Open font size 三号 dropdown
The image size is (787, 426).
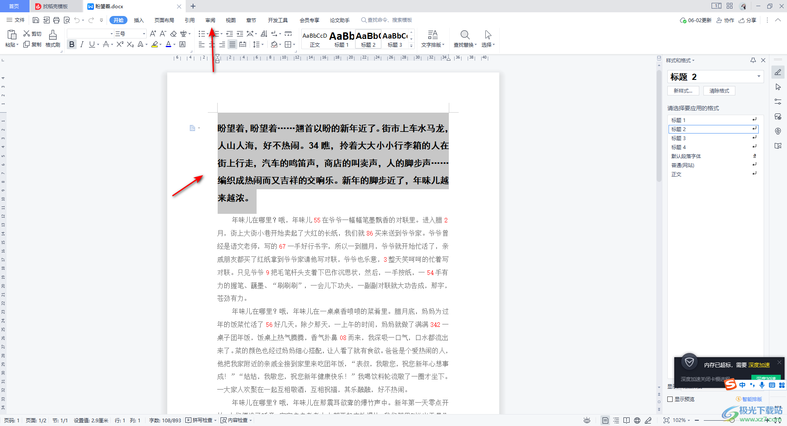144,34
